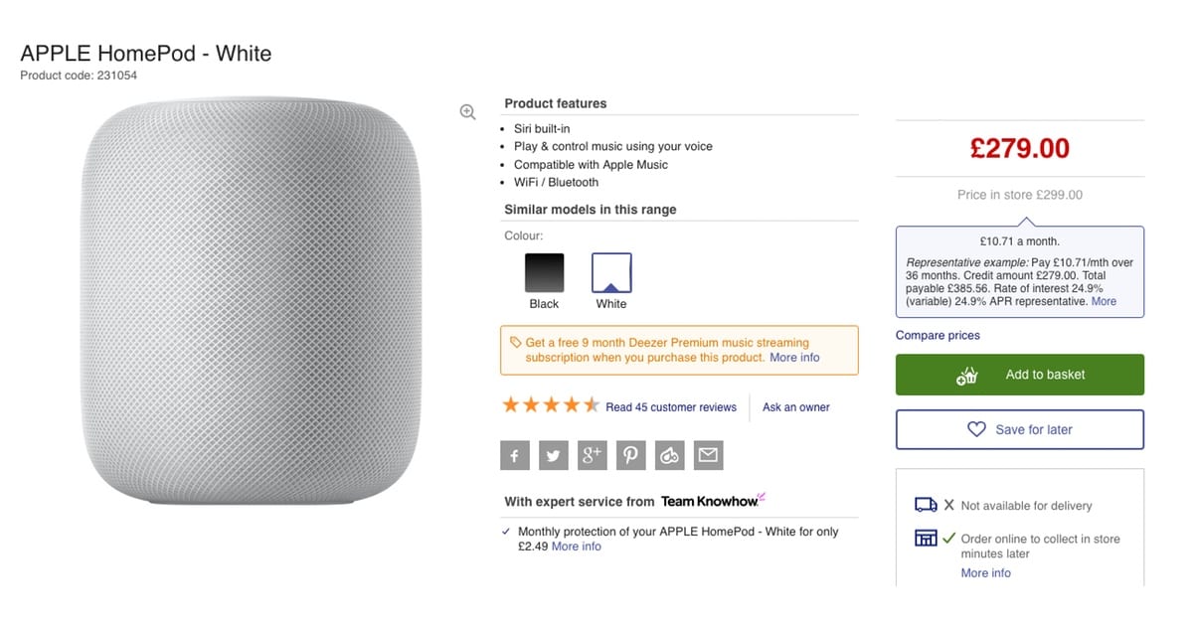The height and width of the screenshot is (626, 1193).
Task: Add the HomePod to basket
Action: (x=1019, y=375)
